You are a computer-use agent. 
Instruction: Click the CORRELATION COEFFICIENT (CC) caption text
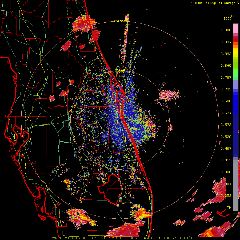[84, 238]
